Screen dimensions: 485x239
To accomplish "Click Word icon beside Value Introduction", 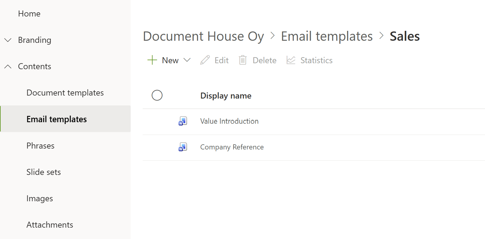I will pos(183,121).
